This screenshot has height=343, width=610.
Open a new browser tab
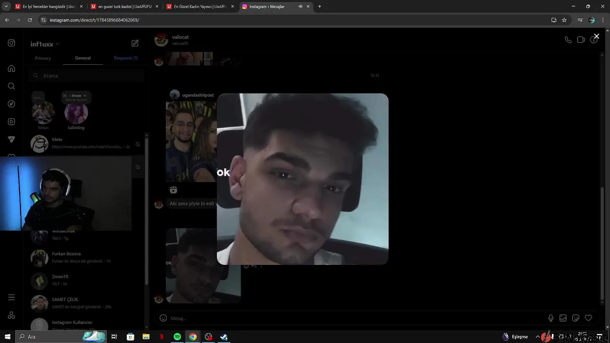[x=319, y=7]
